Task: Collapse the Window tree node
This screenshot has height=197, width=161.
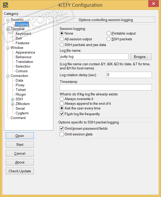Action: [8, 48]
